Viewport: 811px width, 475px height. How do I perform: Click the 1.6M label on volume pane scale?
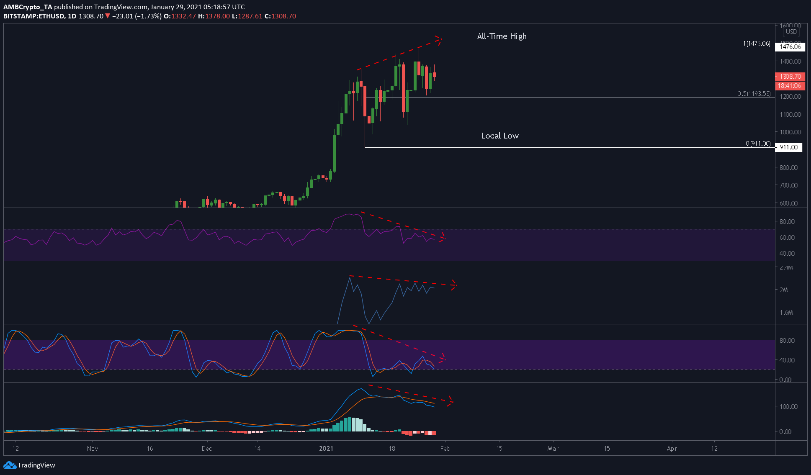[786, 312]
